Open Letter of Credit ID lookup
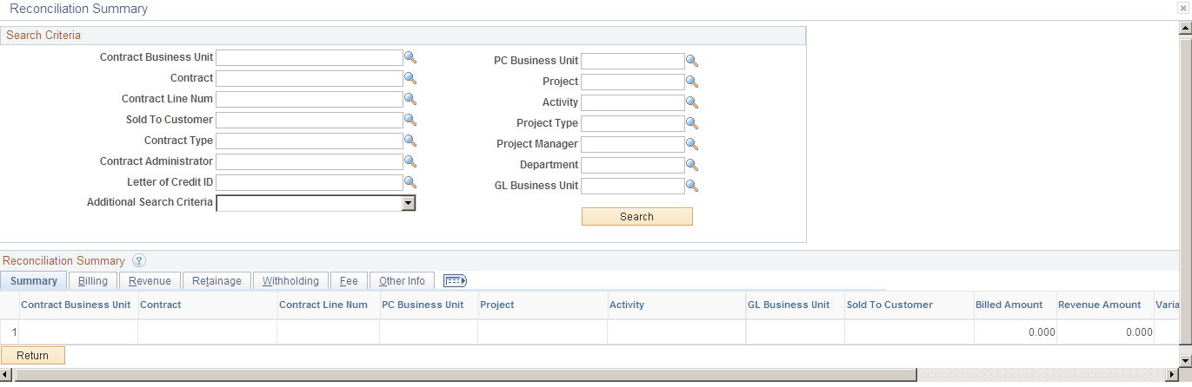Image resolution: width=1192 pixels, height=387 pixels. tap(410, 182)
